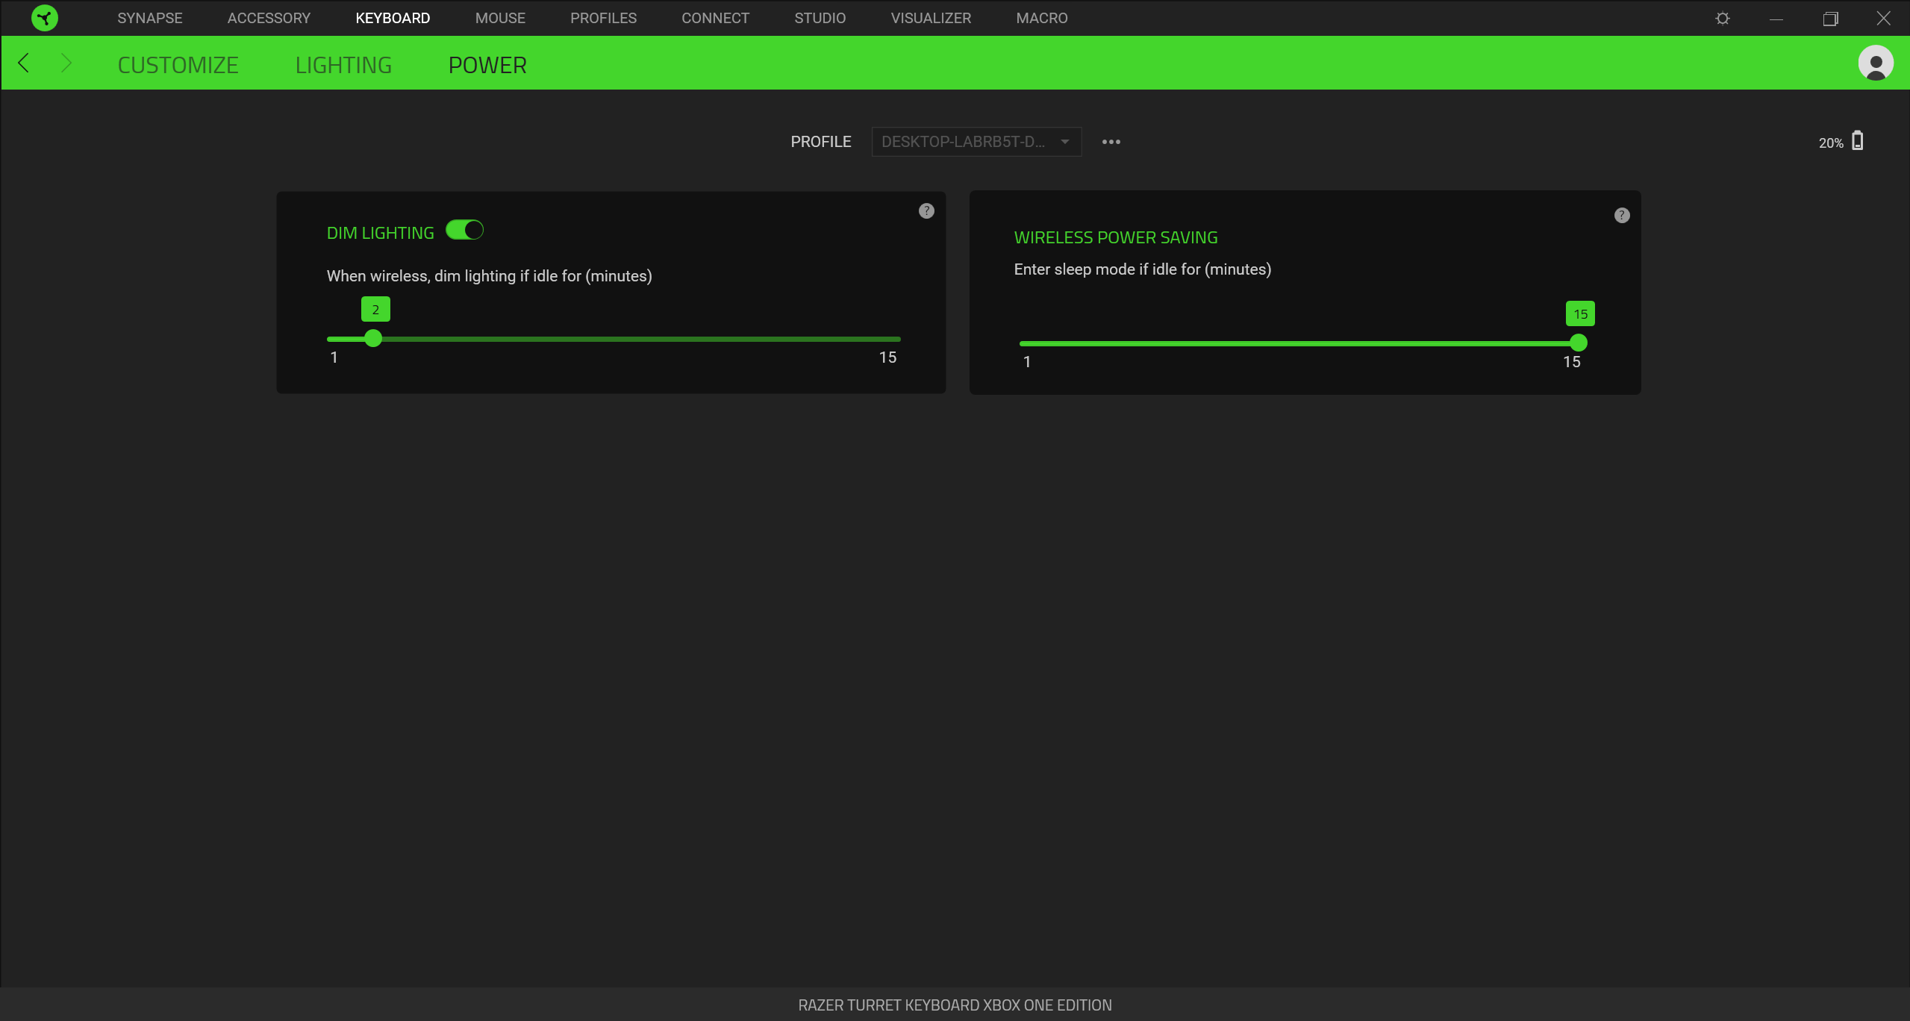1910x1021 pixels.
Task: Click the Razer Synapse logo icon
Action: coord(45,18)
